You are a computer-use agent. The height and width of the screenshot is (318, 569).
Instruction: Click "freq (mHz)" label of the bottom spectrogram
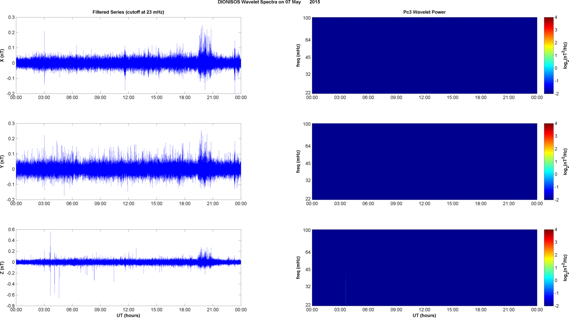click(298, 268)
